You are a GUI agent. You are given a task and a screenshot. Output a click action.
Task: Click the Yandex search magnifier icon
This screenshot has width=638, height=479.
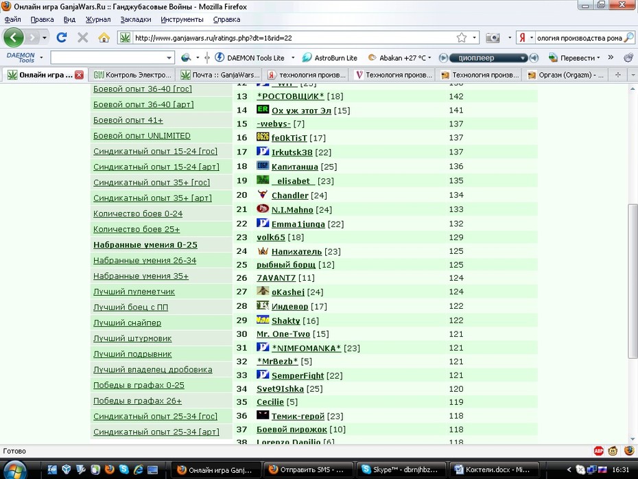[629, 38]
